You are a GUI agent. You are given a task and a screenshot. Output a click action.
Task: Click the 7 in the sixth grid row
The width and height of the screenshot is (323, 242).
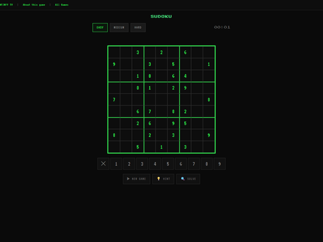coord(149,112)
